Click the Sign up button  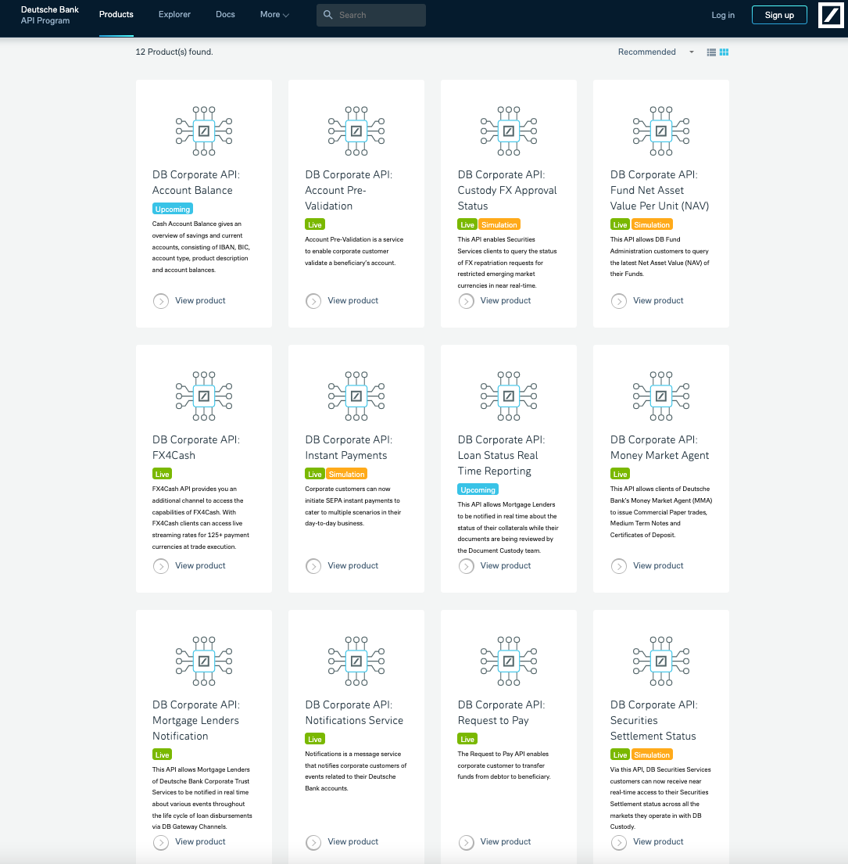[778, 15]
